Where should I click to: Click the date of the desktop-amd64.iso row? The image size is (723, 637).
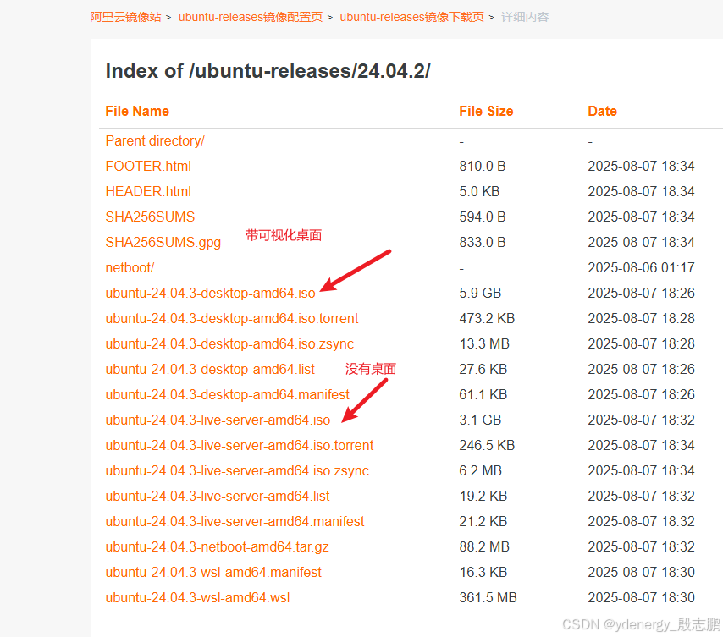coord(641,293)
